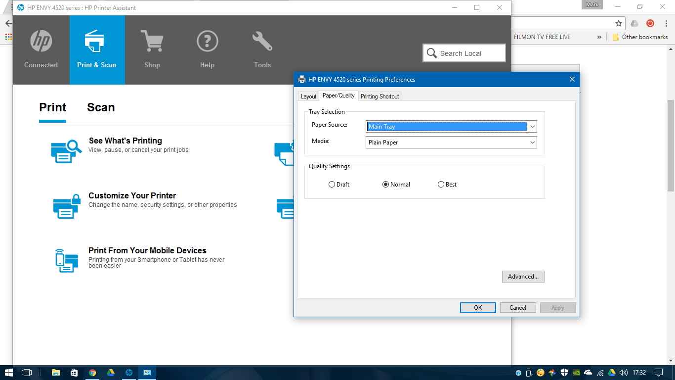Screen dimensions: 675x380
Task: Click the back arrow in HP Printer Assistant
Action: point(8,23)
